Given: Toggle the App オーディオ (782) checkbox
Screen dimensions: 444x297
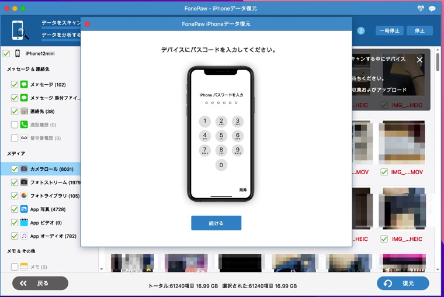Looking at the screenshot, I should [15, 236].
